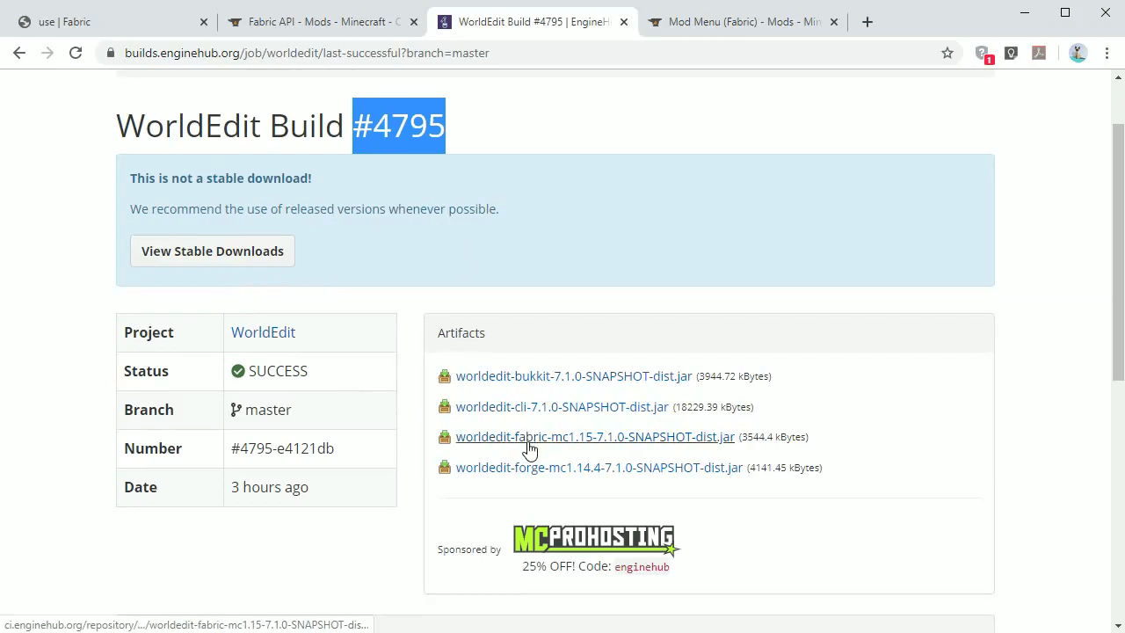Click the forge jar file icon
Viewport: 1125px width, 633px height.
pyautogui.click(x=445, y=468)
